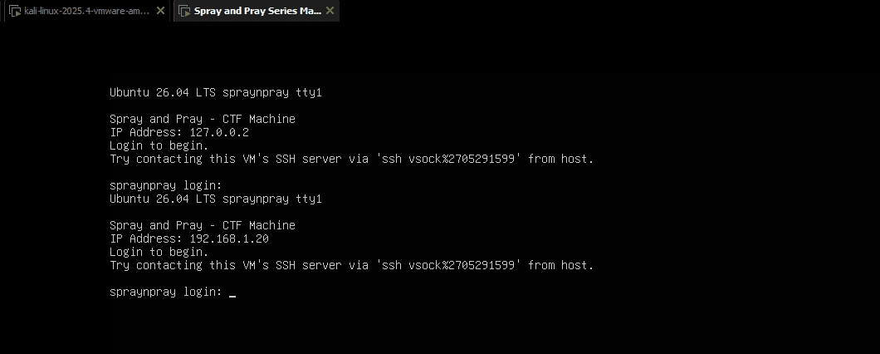Click the kali-linux VM tab icon
880x354 pixels.
pyautogui.click(x=15, y=11)
